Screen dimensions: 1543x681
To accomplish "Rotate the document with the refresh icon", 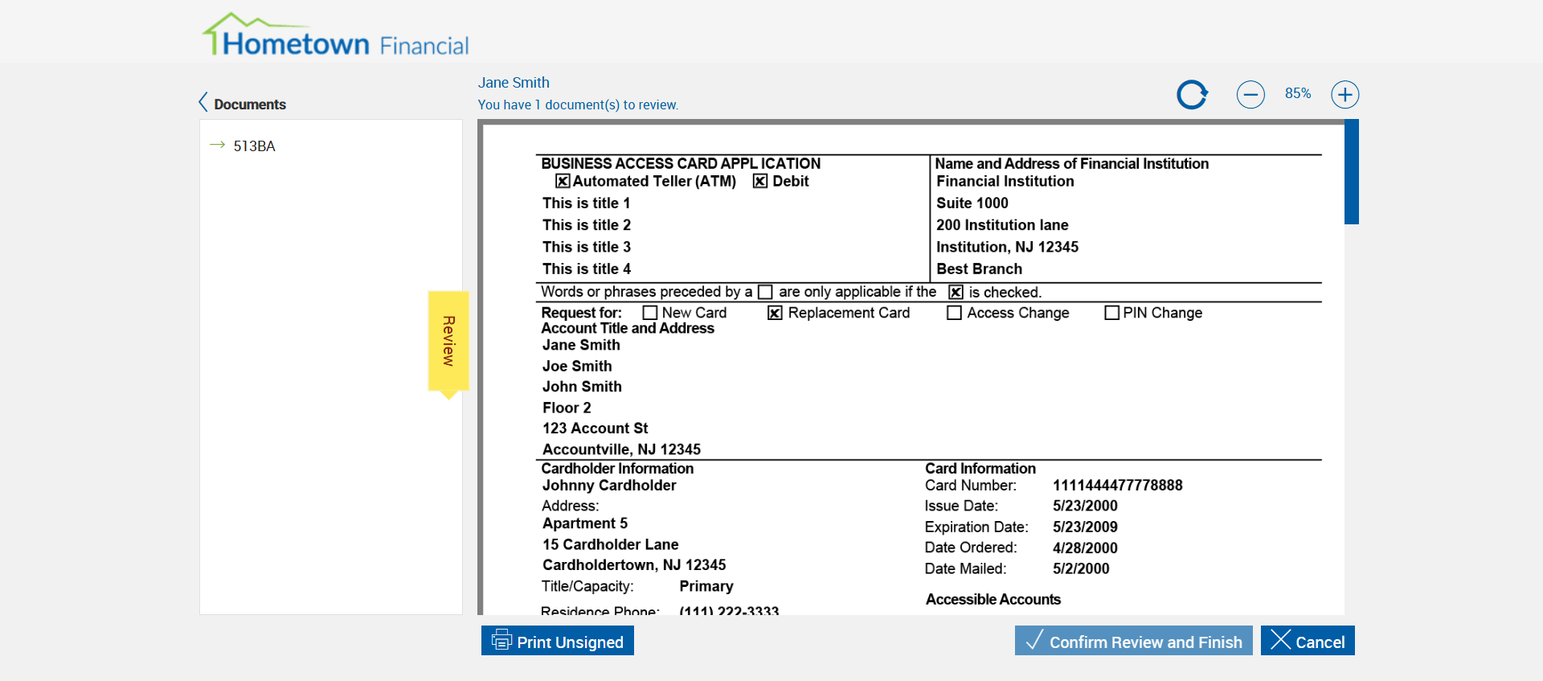I will (x=1192, y=94).
